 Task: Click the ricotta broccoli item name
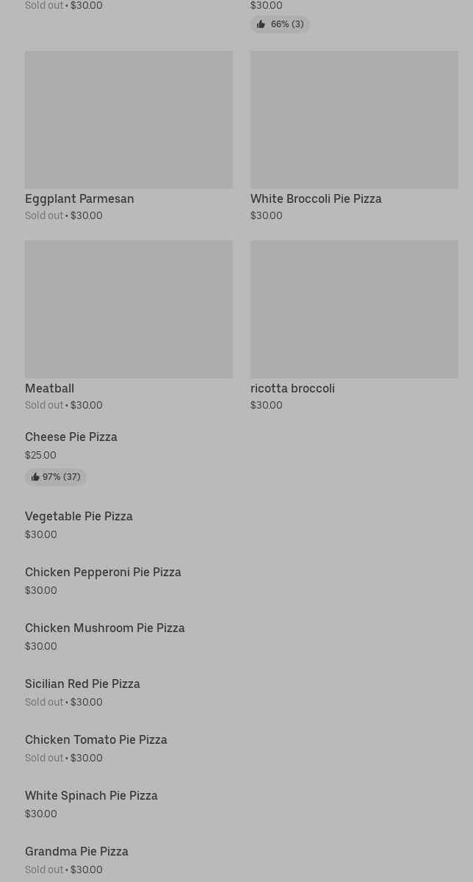pos(292,388)
